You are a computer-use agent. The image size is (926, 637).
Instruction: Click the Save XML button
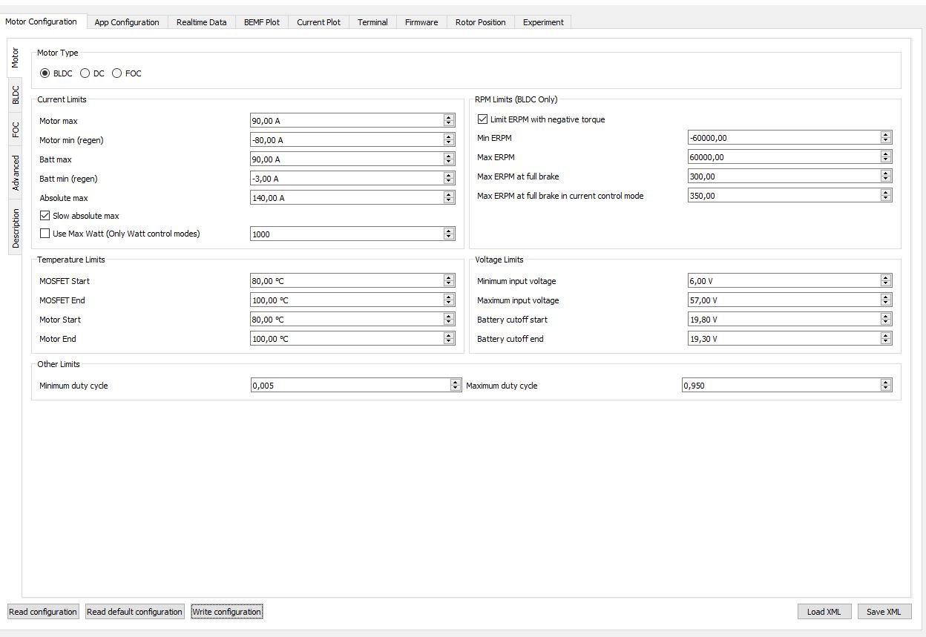884,612
